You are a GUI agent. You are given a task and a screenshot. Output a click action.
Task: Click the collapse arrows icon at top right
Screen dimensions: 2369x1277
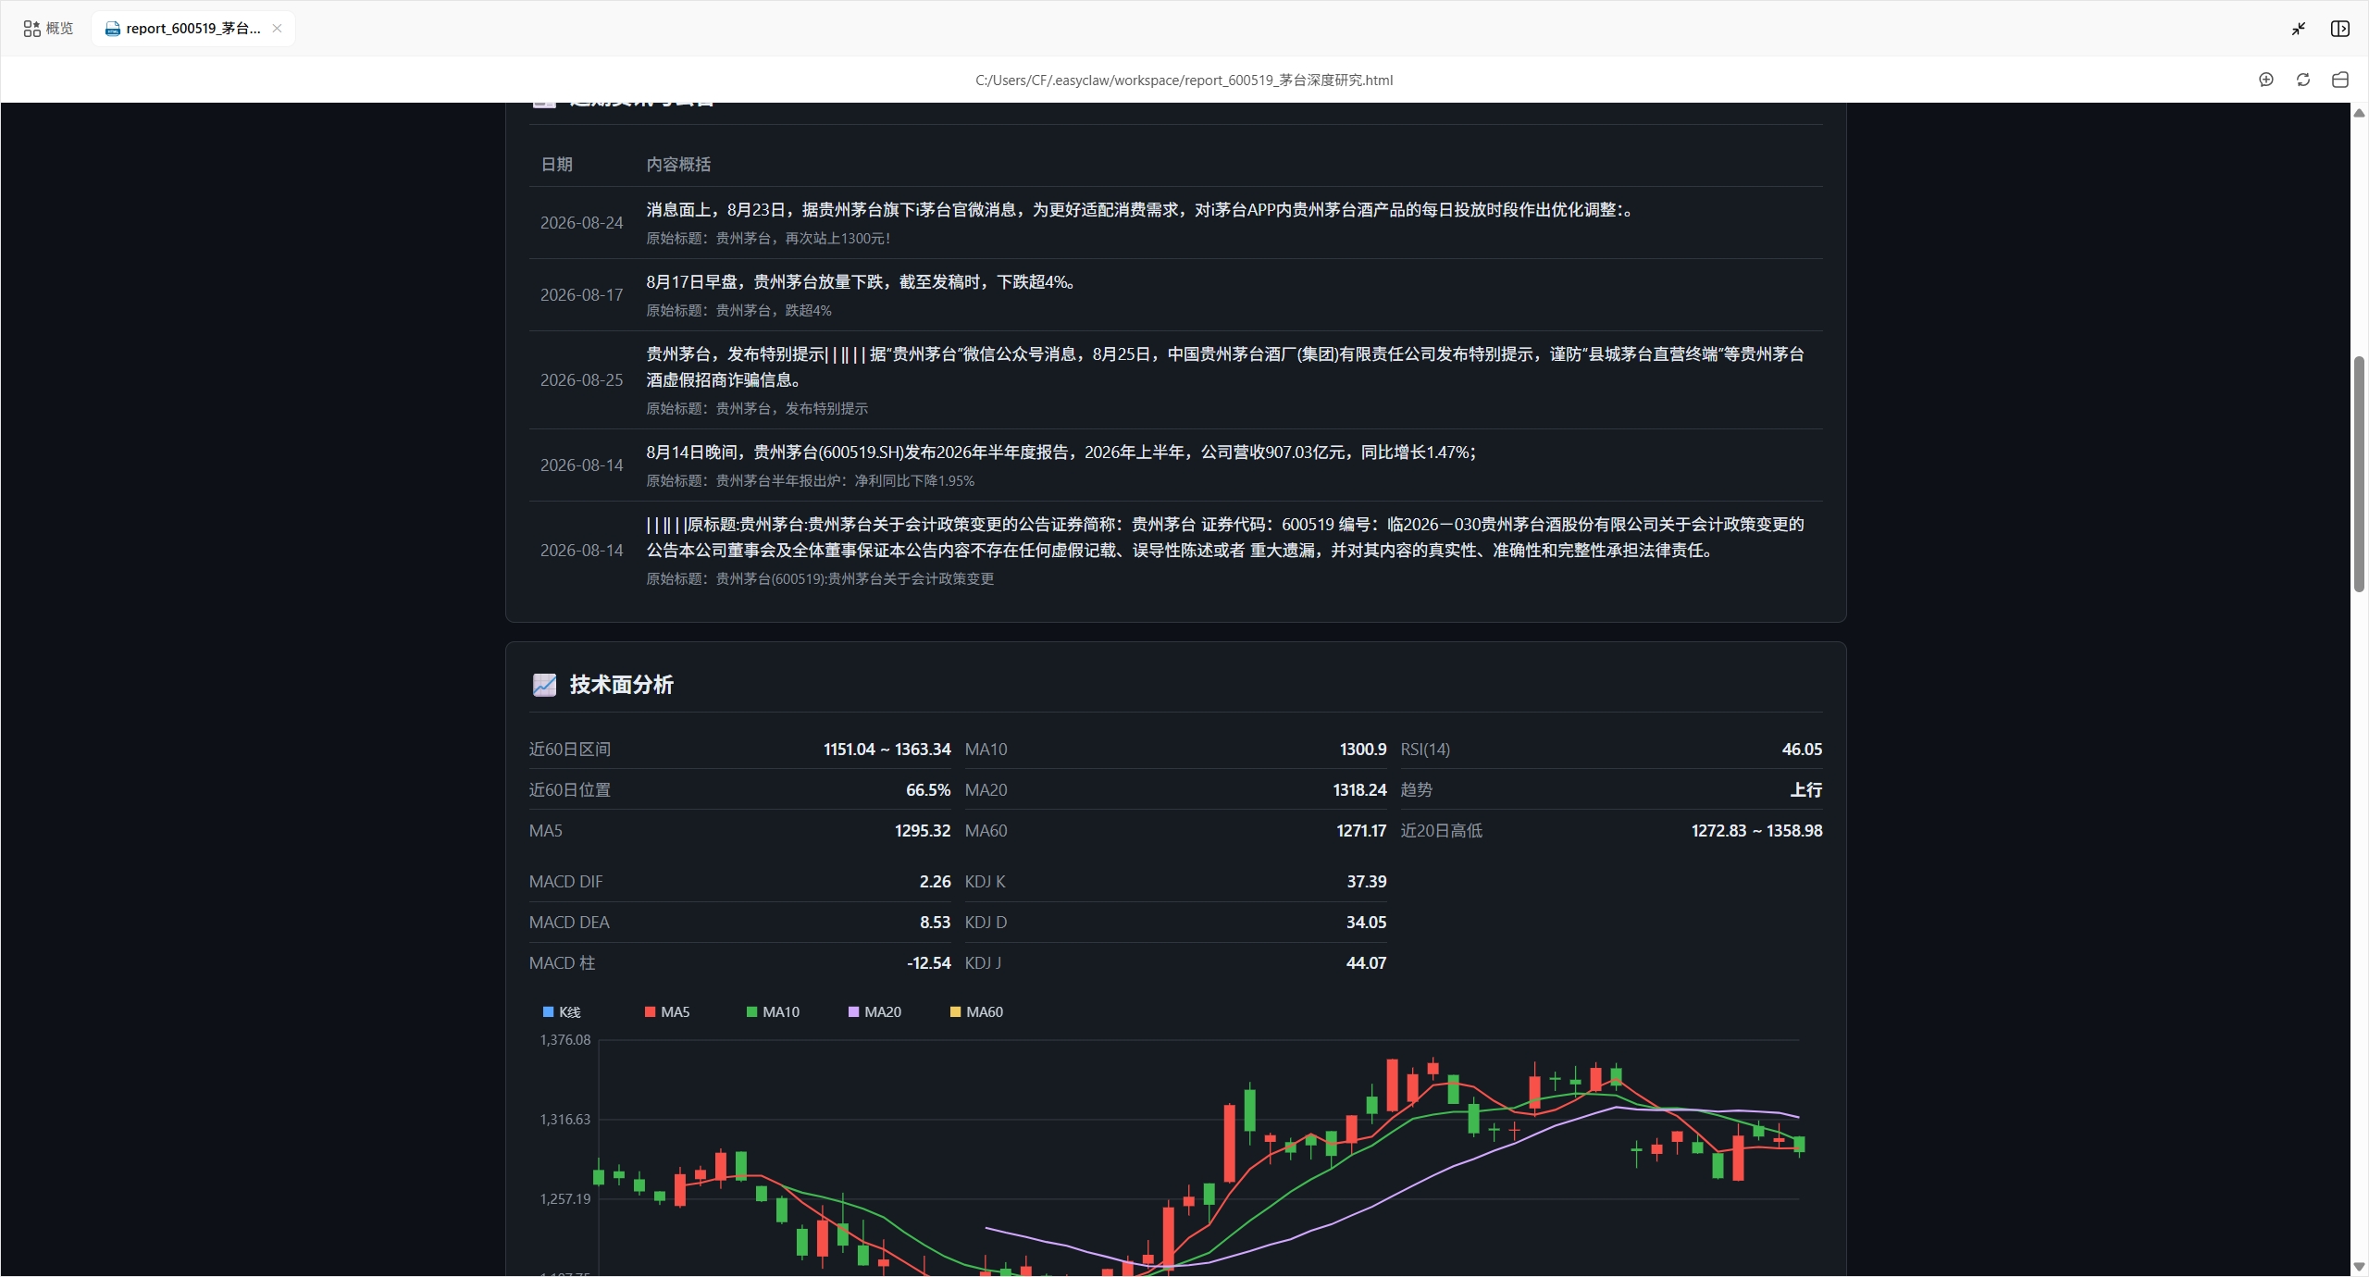2299,29
